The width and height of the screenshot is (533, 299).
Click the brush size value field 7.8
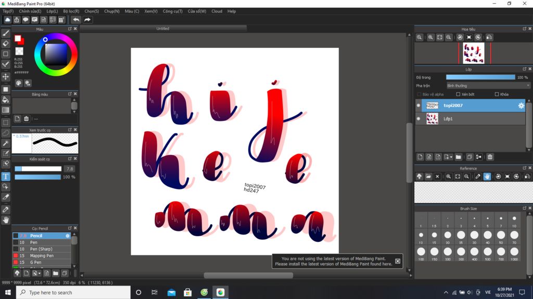(x=70, y=169)
